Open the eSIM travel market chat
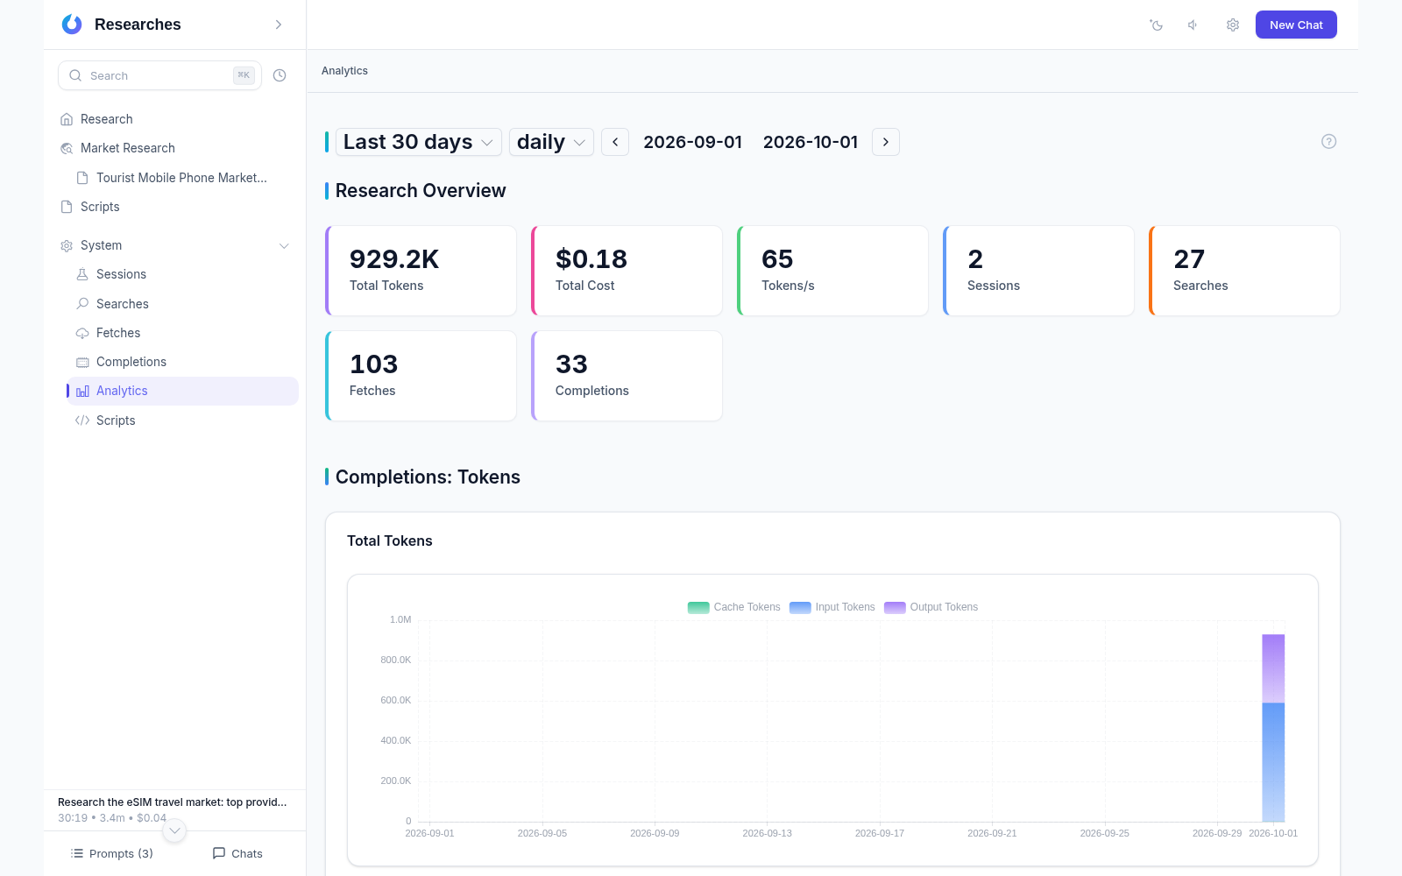The height and width of the screenshot is (876, 1402). 173,809
